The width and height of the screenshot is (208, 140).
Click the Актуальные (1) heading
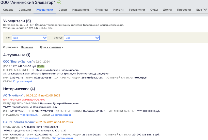click(x=17, y=55)
